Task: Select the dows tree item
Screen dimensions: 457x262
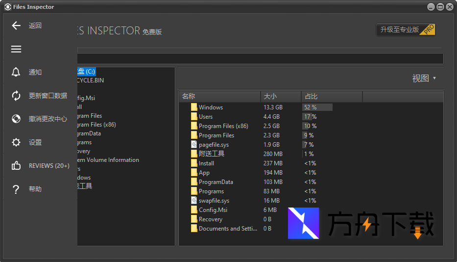Action: [84, 178]
